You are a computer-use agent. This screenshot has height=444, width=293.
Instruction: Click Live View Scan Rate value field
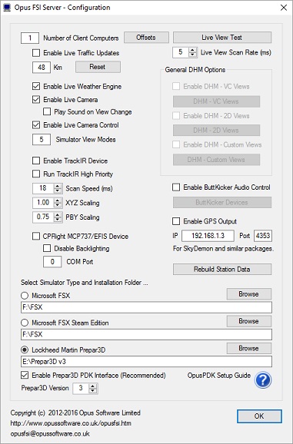[181, 52]
